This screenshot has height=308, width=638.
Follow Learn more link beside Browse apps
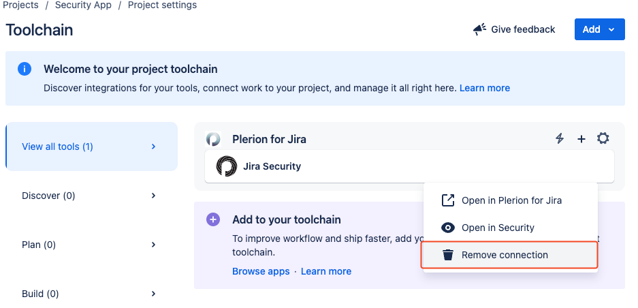pos(326,271)
